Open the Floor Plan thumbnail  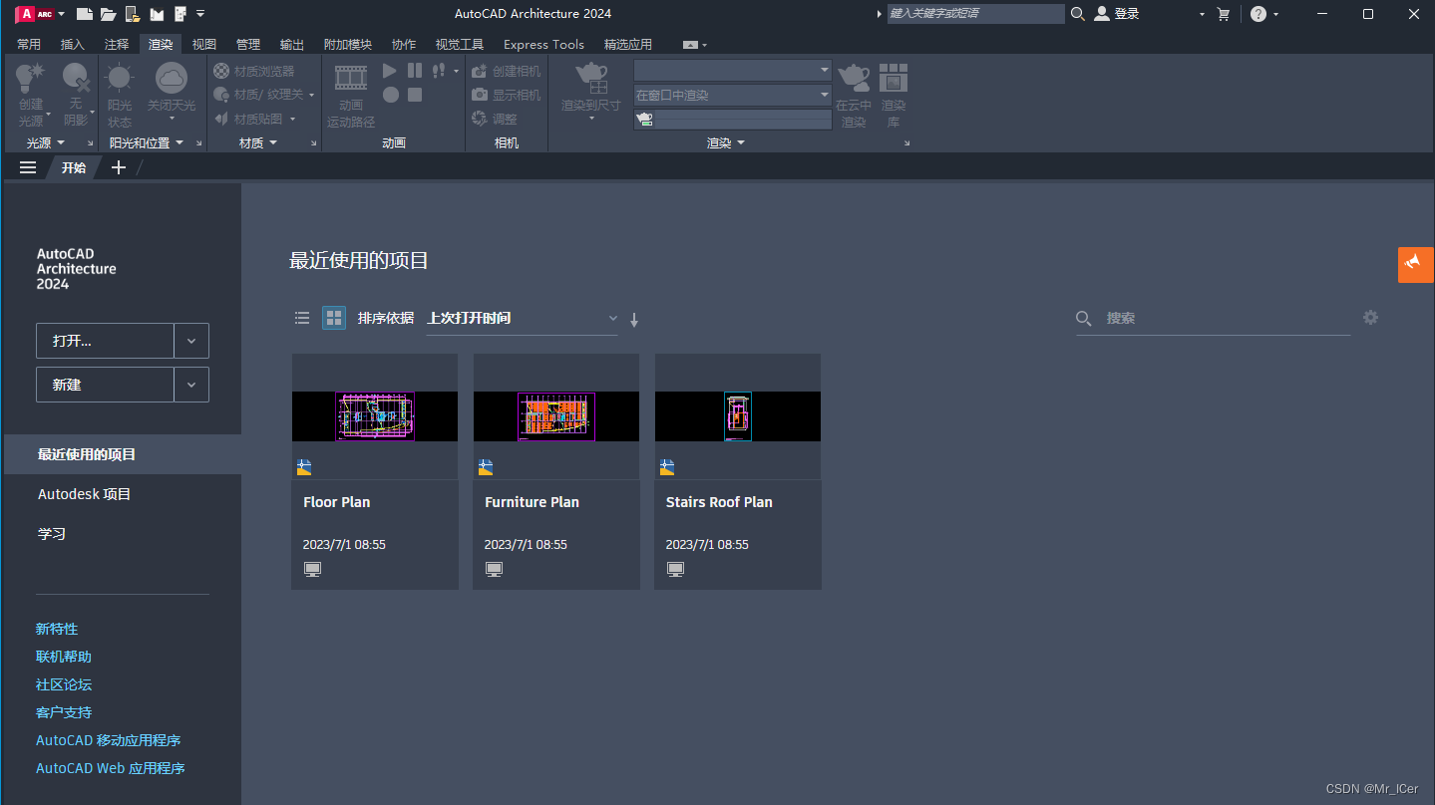(x=375, y=416)
